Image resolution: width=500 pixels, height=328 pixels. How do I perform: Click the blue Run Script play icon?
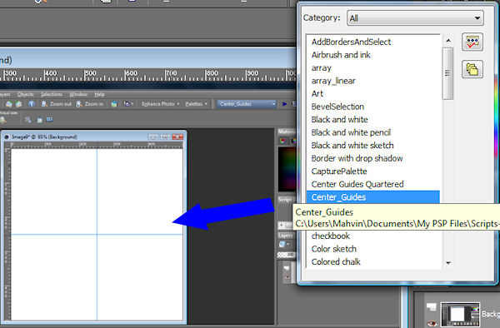[x=284, y=104]
